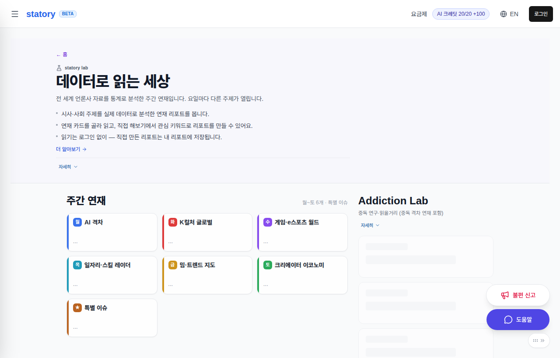
Task: Open the hamburger menu
Action: pyautogui.click(x=15, y=14)
